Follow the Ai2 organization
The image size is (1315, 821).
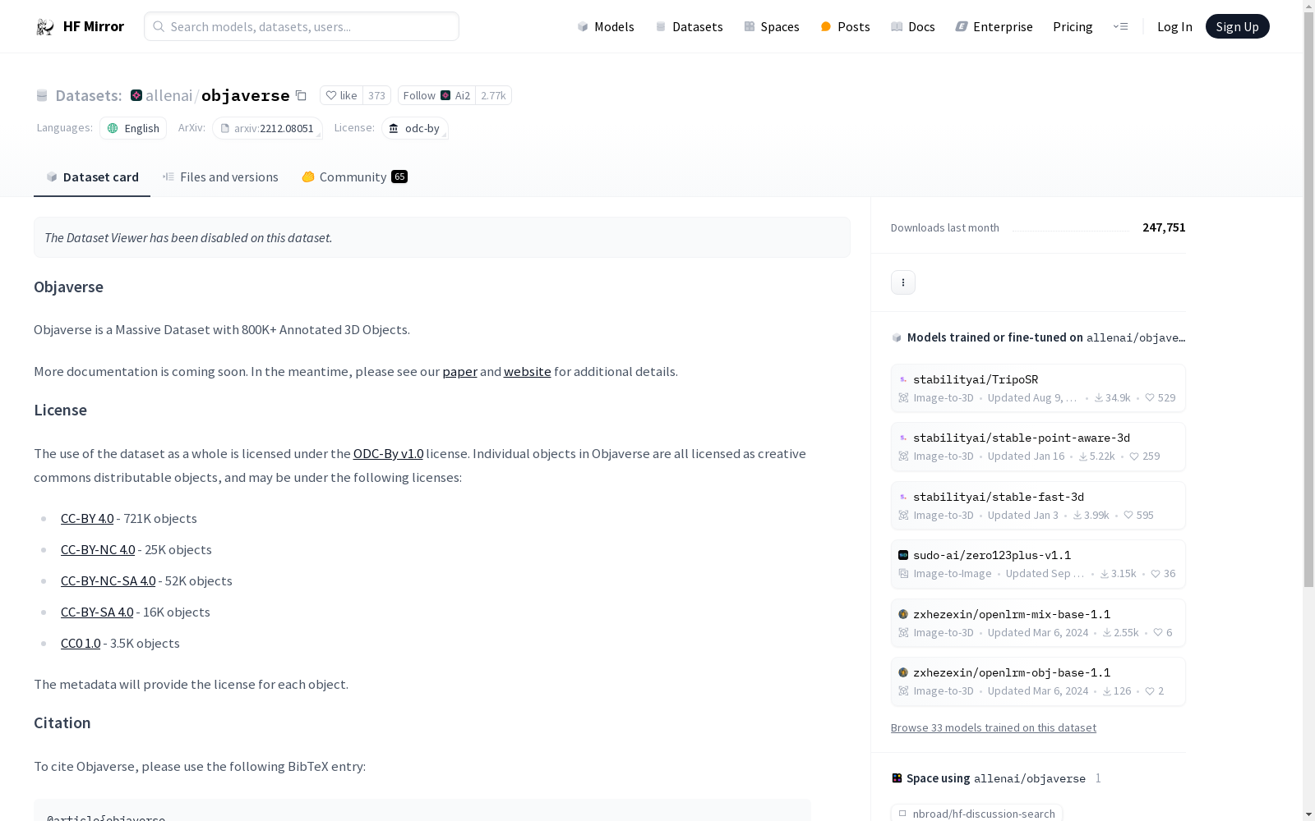436,96
